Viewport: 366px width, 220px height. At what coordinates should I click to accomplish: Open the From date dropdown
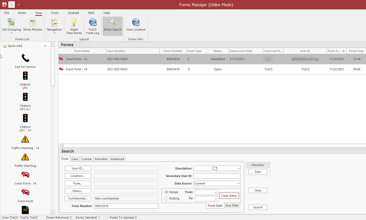click(215, 192)
